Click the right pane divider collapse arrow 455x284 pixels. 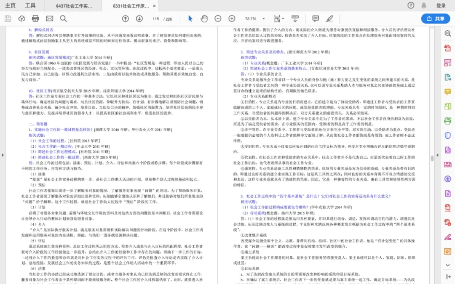coord(437,155)
